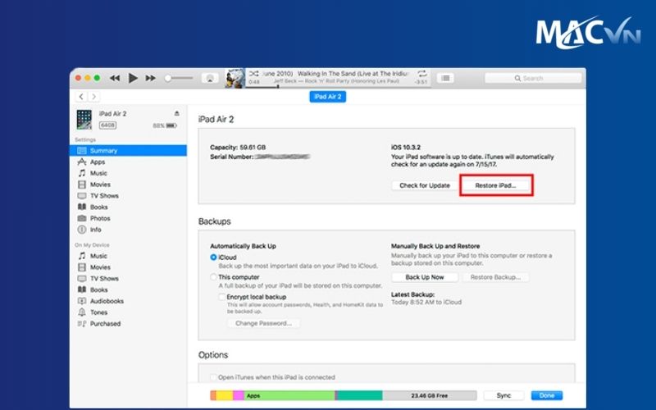Viewport: 656px width, 410px height.
Task: Click the blue Done button
Action: tap(547, 396)
